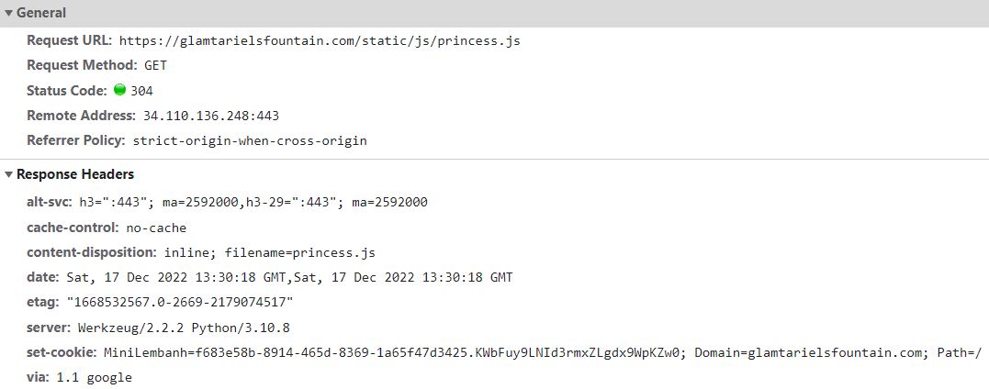989x389 pixels.
Task: Click the alt-svc header value
Action: (253, 203)
